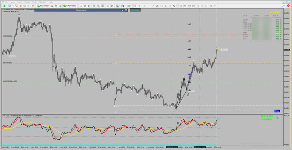Select the Horizontal Line drawing tool

pyautogui.click(x=149, y=6)
